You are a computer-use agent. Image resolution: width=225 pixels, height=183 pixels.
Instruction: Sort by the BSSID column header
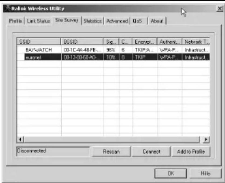pyautogui.click(x=82, y=42)
